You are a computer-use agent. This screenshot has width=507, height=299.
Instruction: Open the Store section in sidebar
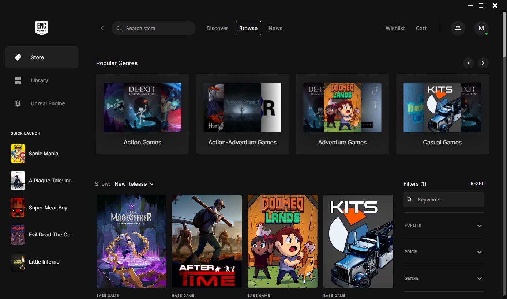(x=42, y=57)
